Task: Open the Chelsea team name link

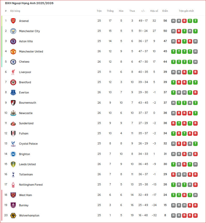Action: coord(24,62)
